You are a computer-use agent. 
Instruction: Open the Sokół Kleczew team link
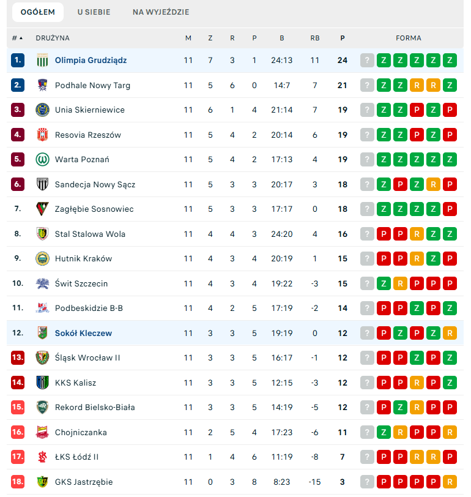[83, 334]
